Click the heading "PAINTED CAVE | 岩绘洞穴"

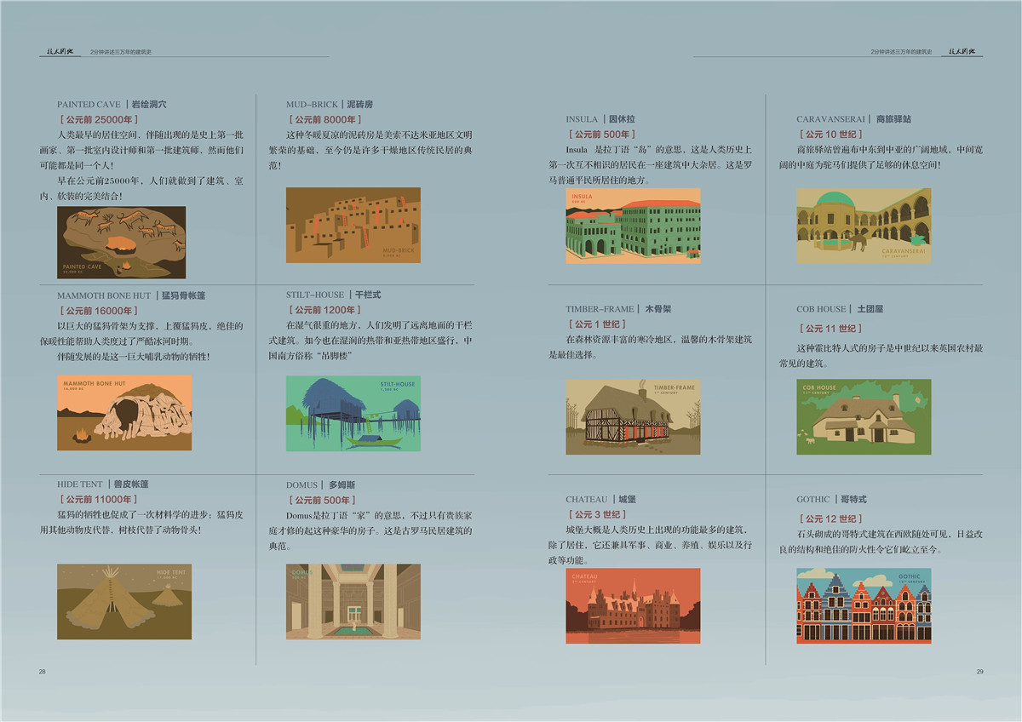click(x=112, y=104)
